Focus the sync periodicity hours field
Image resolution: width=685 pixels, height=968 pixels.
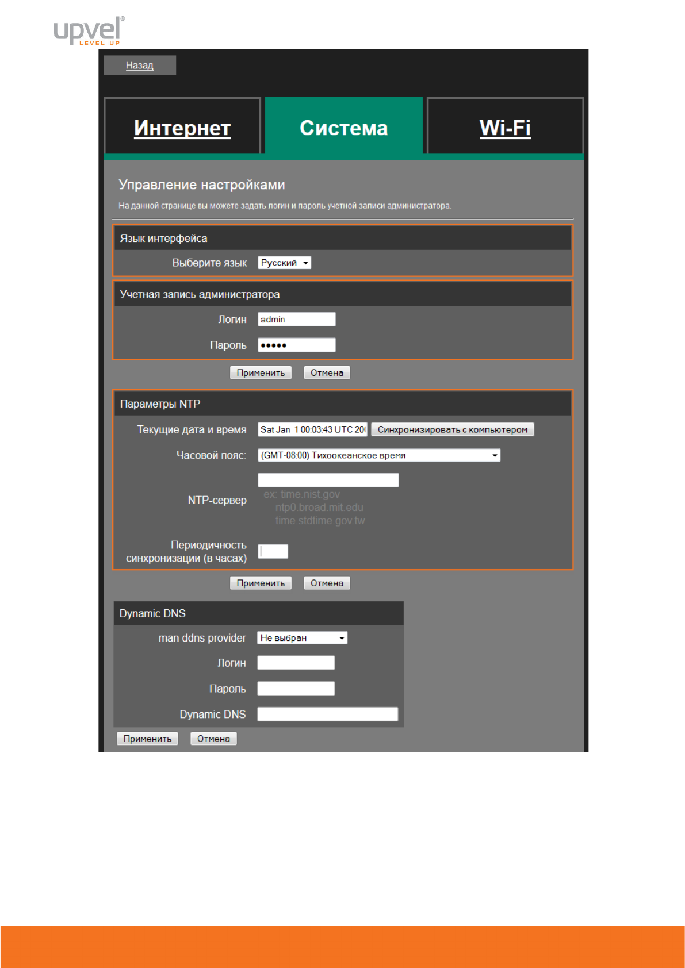click(273, 551)
